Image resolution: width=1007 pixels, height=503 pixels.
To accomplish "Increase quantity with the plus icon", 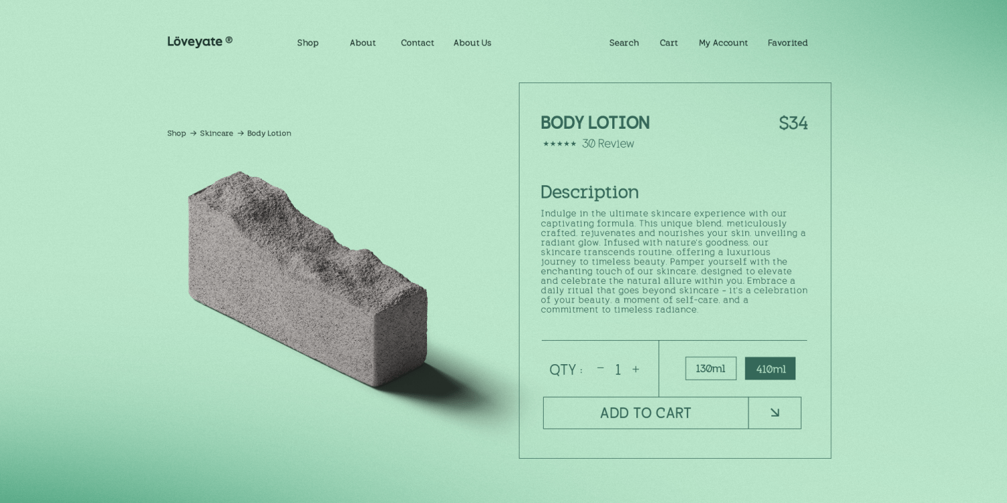I will 636,370.
